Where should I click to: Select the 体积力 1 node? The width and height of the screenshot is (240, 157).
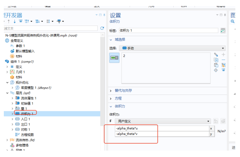[x=27, y=114]
